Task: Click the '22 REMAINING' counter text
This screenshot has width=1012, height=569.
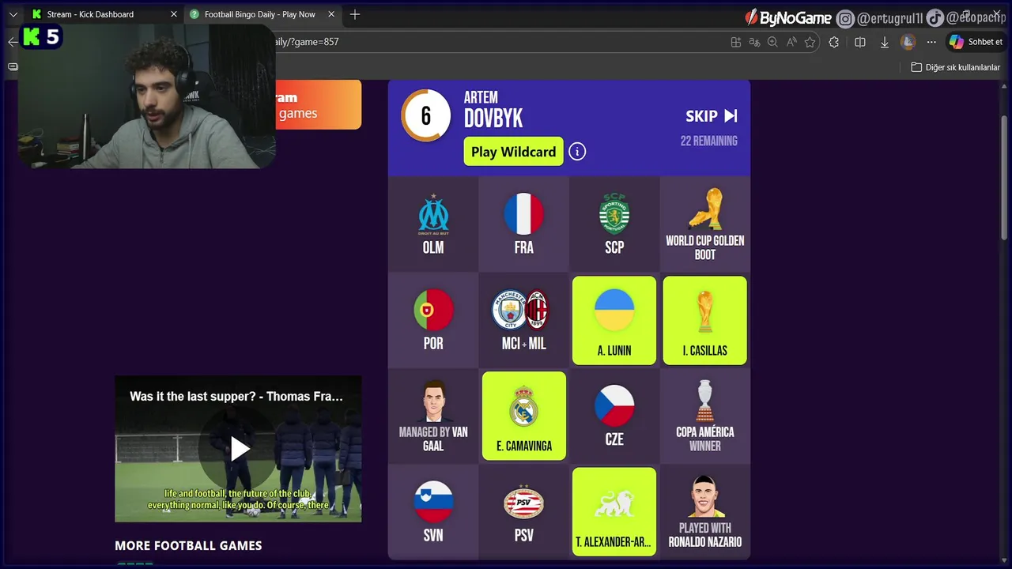Action: pos(708,141)
